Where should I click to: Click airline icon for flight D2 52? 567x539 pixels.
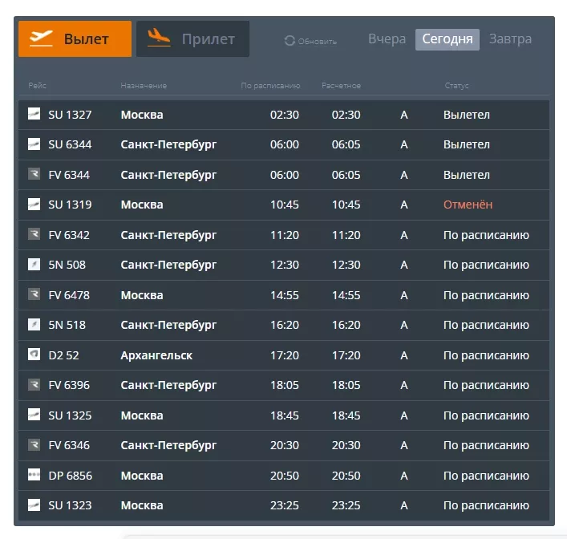[x=34, y=355]
